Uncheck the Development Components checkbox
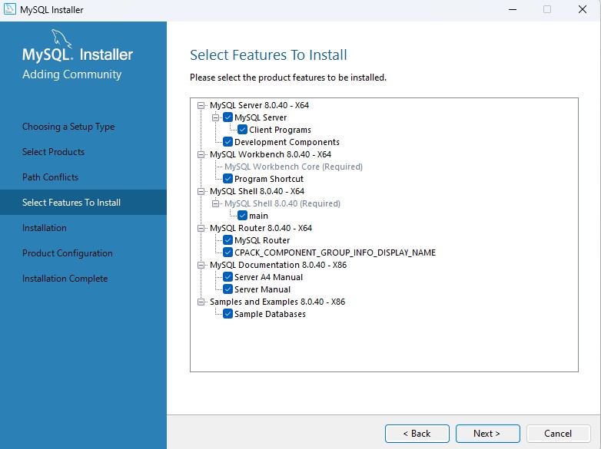This screenshot has height=449, width=601. 227,142
